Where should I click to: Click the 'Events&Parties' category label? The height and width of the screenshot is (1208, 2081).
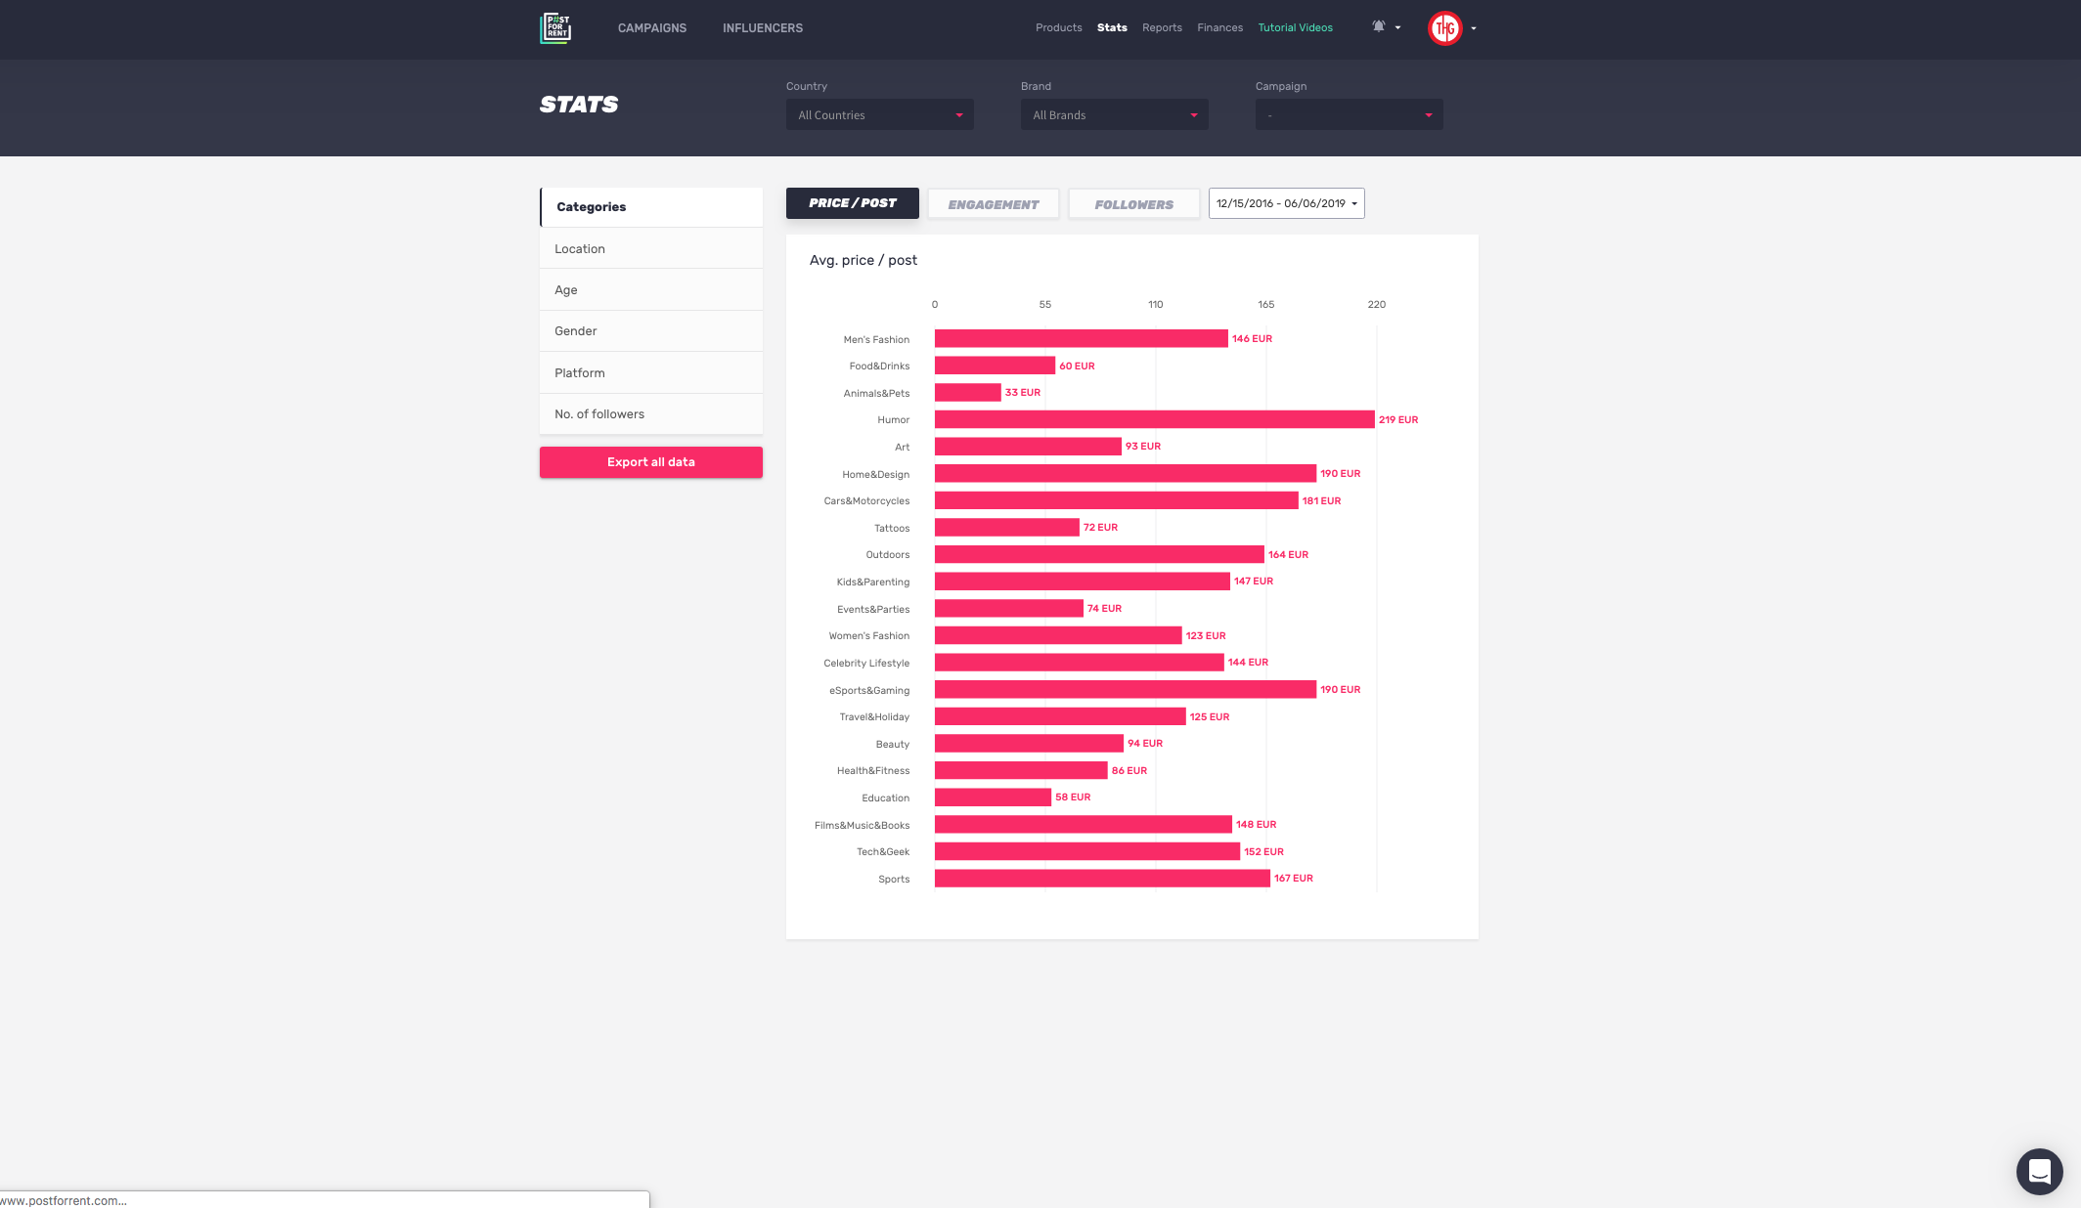873,610
